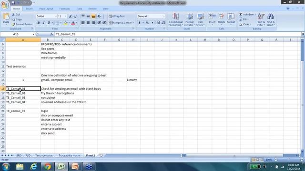Image resolution: width=305 pixels, height=171 pixels.
Task: Select top vertical alignment
Action: tap(83, 16)
